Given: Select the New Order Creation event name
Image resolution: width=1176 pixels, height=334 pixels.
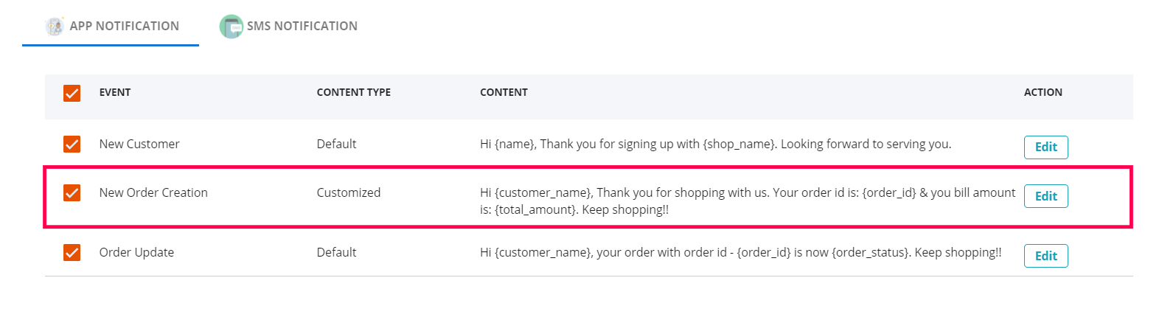Looking at the screenshot, I should point(153,193).
